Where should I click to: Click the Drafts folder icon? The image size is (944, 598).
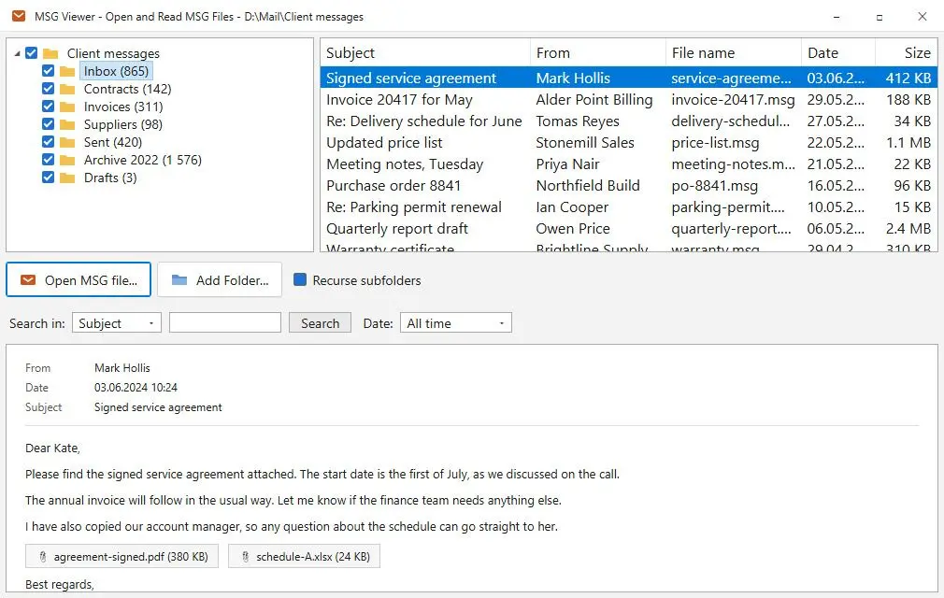[x=67, y=178]
